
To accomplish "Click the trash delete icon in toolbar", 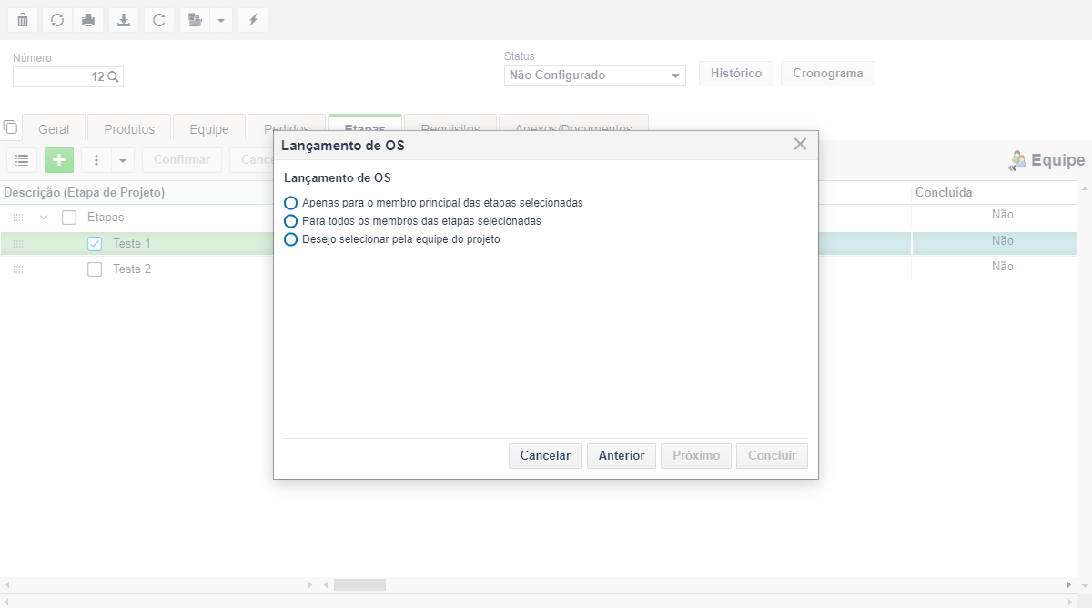I will [23, 20].
